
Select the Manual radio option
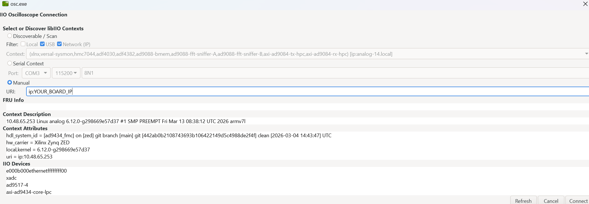coord(10,83)
